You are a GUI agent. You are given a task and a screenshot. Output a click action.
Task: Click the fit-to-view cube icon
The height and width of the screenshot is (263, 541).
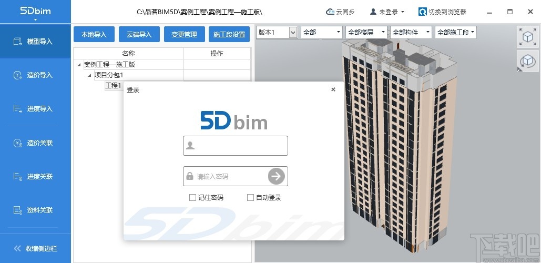528,37
